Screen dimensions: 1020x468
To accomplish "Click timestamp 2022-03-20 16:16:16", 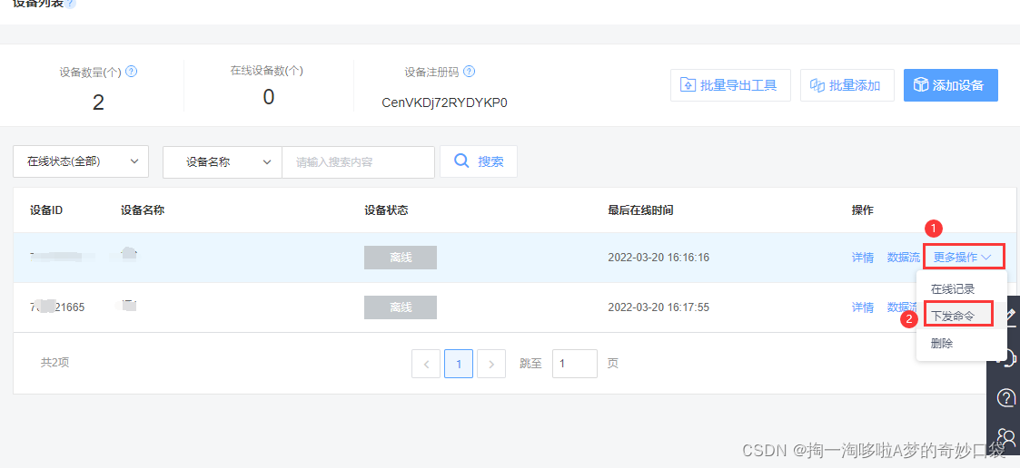I will [x=659, y=258].
